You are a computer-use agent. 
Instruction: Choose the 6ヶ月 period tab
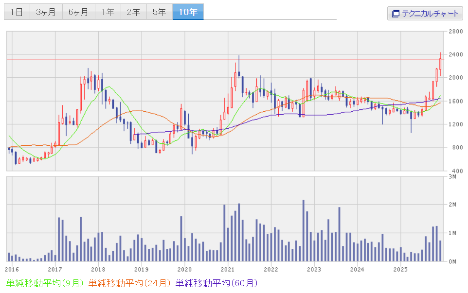click(78, 12)
